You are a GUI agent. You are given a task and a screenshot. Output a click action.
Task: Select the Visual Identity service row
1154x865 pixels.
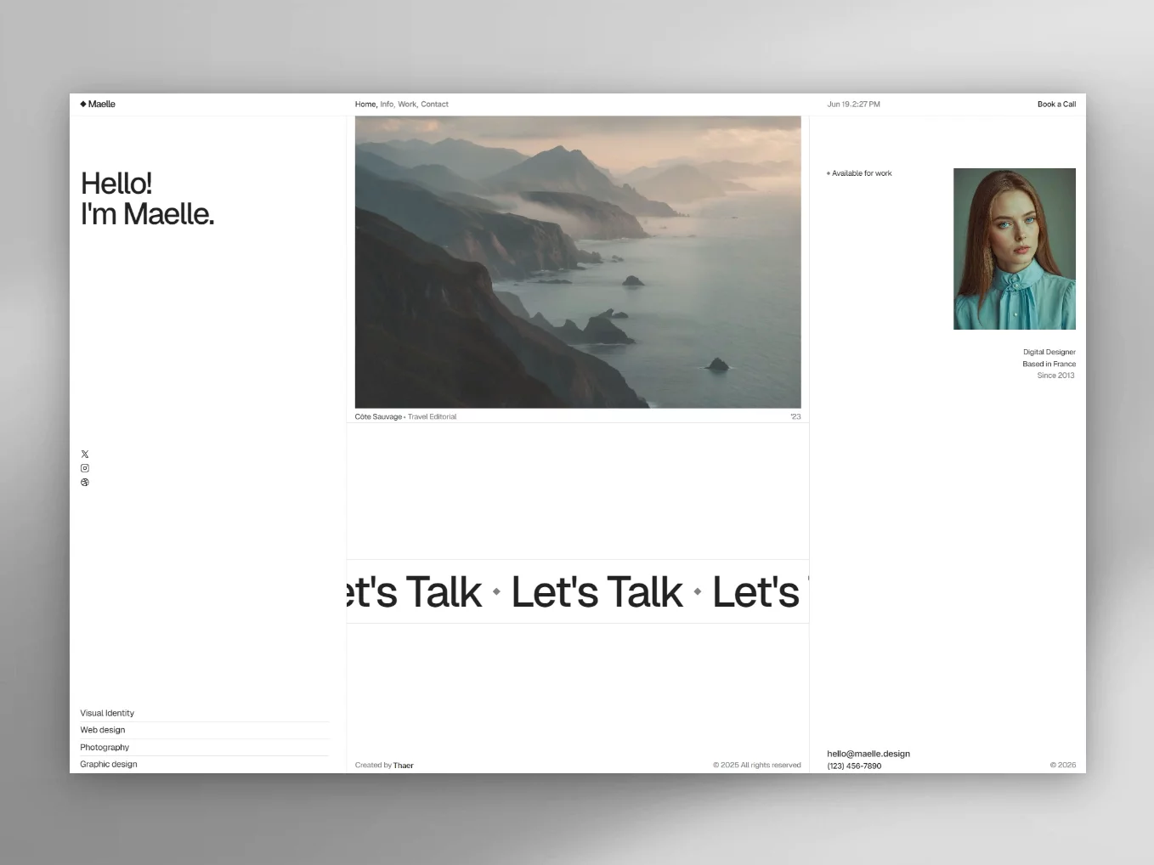point(205,713)
